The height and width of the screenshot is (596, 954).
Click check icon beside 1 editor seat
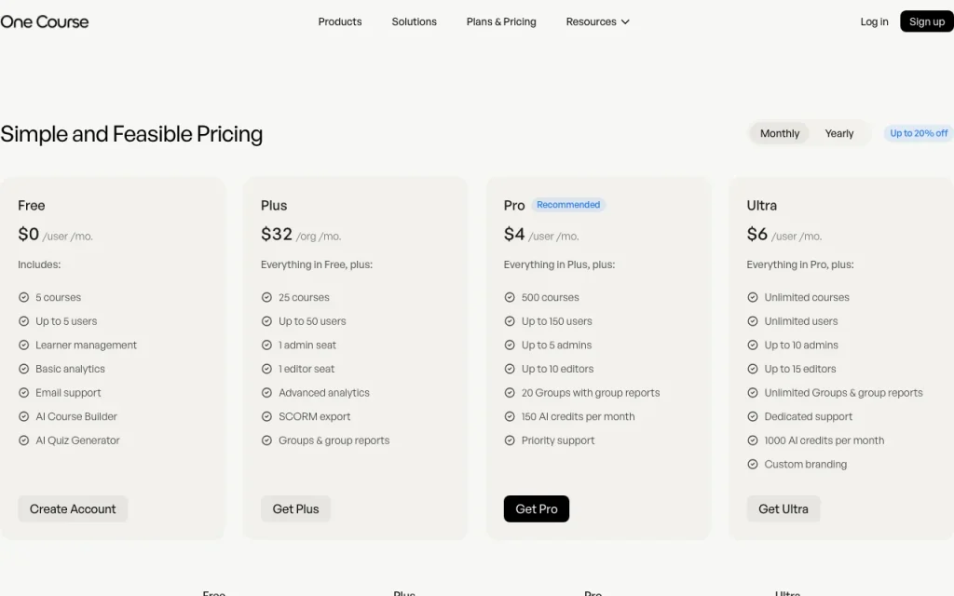(x=266, y=369)
